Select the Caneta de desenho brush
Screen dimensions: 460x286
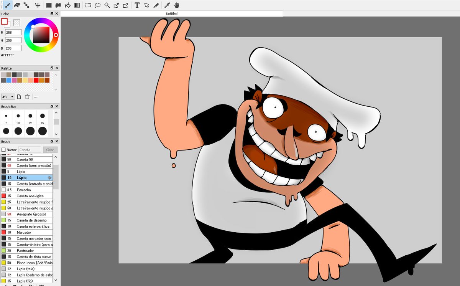[x=26, y=220]
